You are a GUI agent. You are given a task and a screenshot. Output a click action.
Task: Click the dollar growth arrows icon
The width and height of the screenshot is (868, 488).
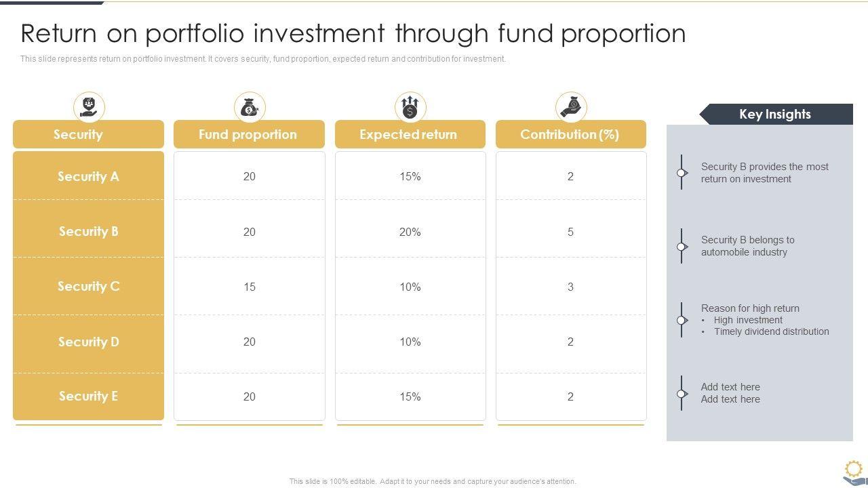coord(410,107)
